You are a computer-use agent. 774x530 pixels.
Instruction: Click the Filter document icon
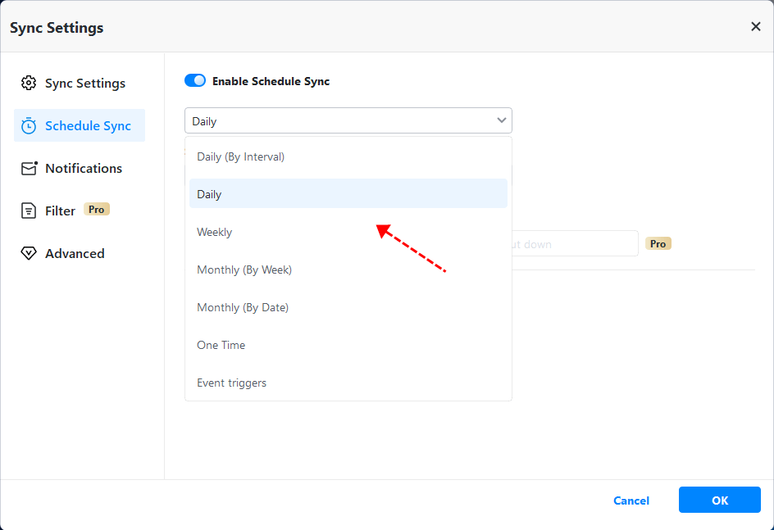[29, 211]
